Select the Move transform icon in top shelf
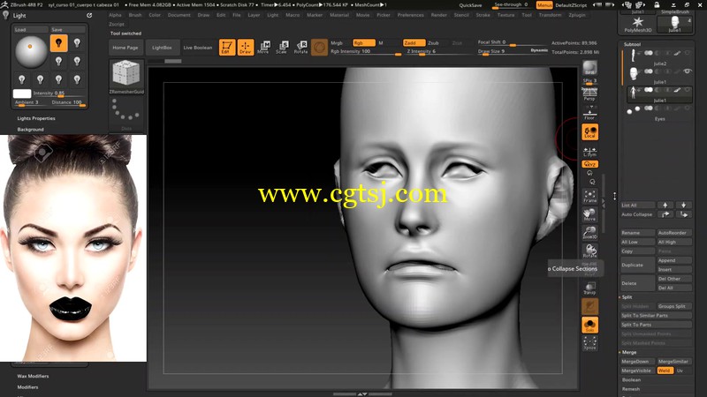 [263, 48]
